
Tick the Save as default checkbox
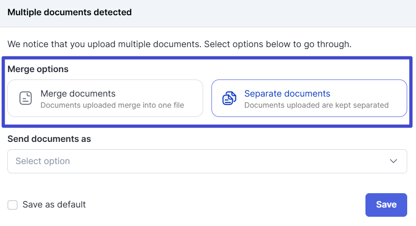click(13, 205)
